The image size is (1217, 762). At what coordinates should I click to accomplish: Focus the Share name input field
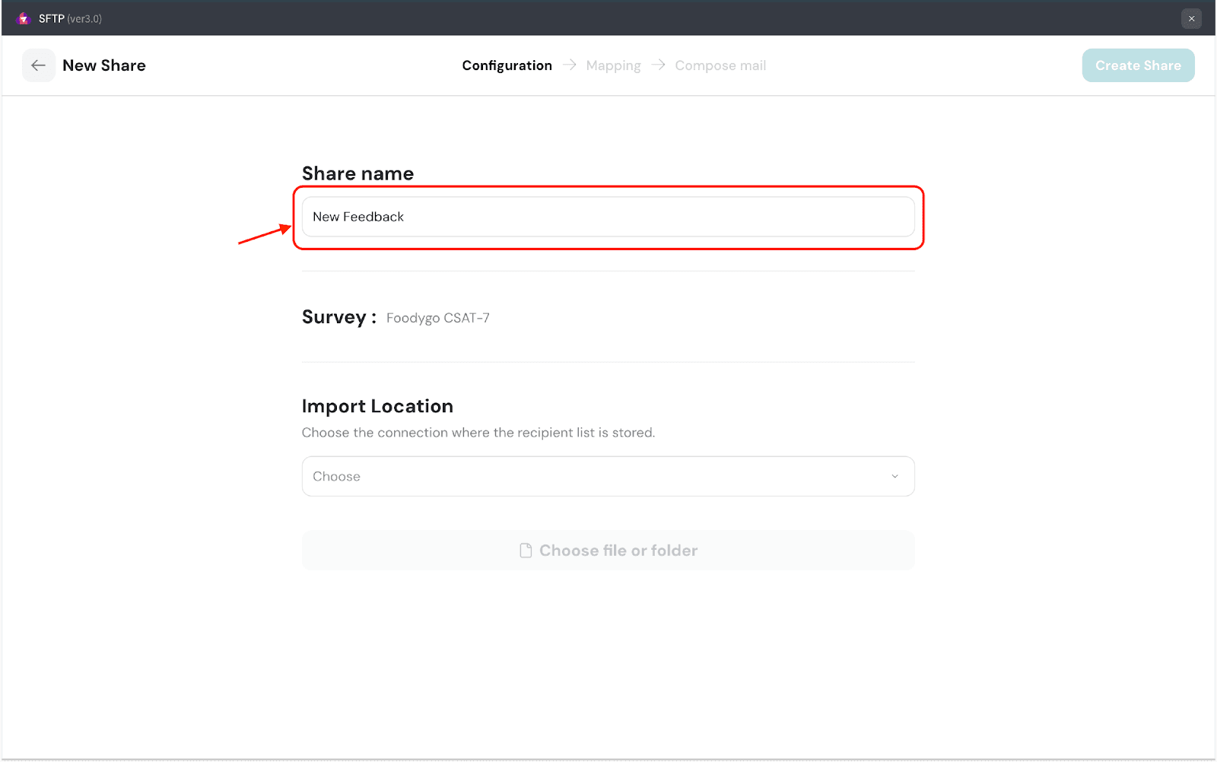tap(608, 217)
